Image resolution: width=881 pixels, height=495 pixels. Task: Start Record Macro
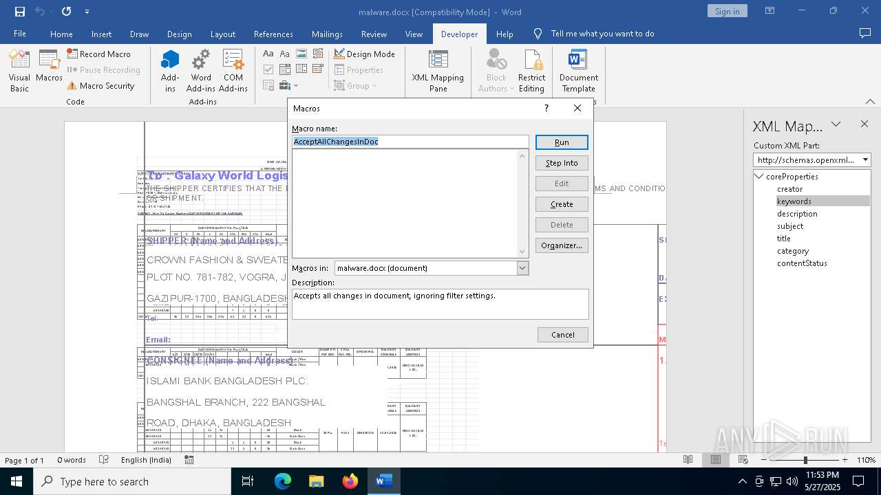click(x=98, y=54)
